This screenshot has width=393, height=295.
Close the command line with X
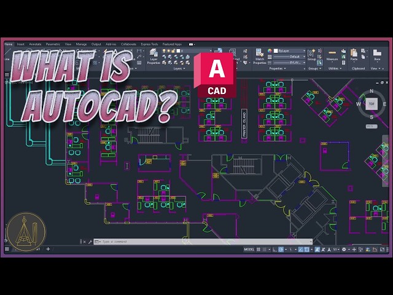coord(84,242)
